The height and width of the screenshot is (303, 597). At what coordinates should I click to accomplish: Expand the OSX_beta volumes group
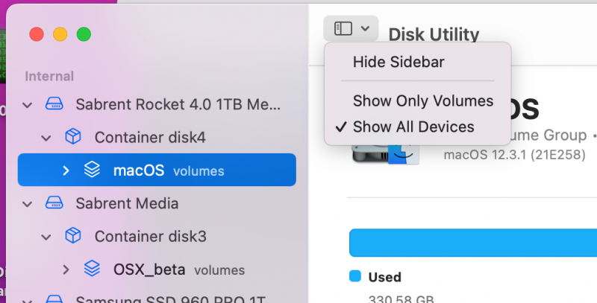66,269
